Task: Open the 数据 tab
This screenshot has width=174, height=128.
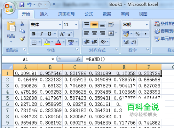Action: (x=107, y=14)
